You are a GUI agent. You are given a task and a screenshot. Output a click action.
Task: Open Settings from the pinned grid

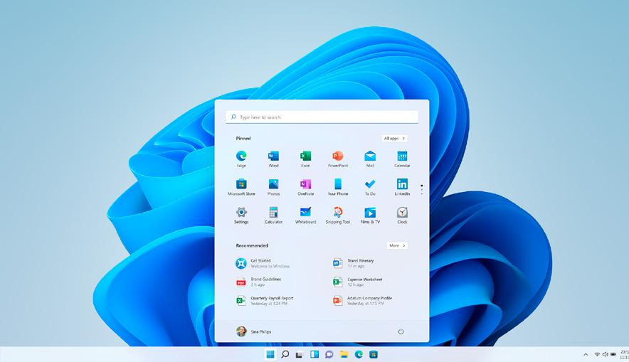click(241, 215)
